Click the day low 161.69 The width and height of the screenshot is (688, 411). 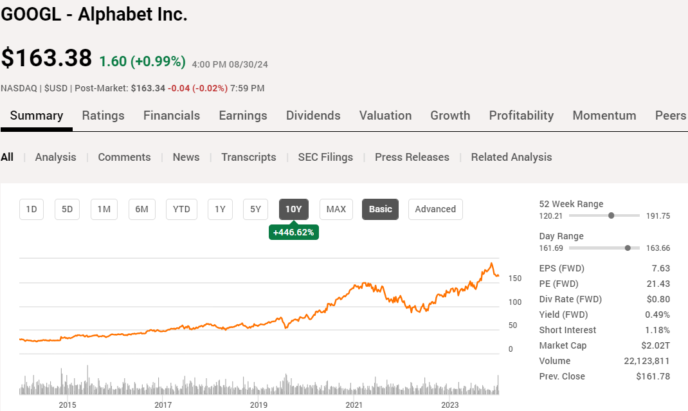tap(551, 248)
